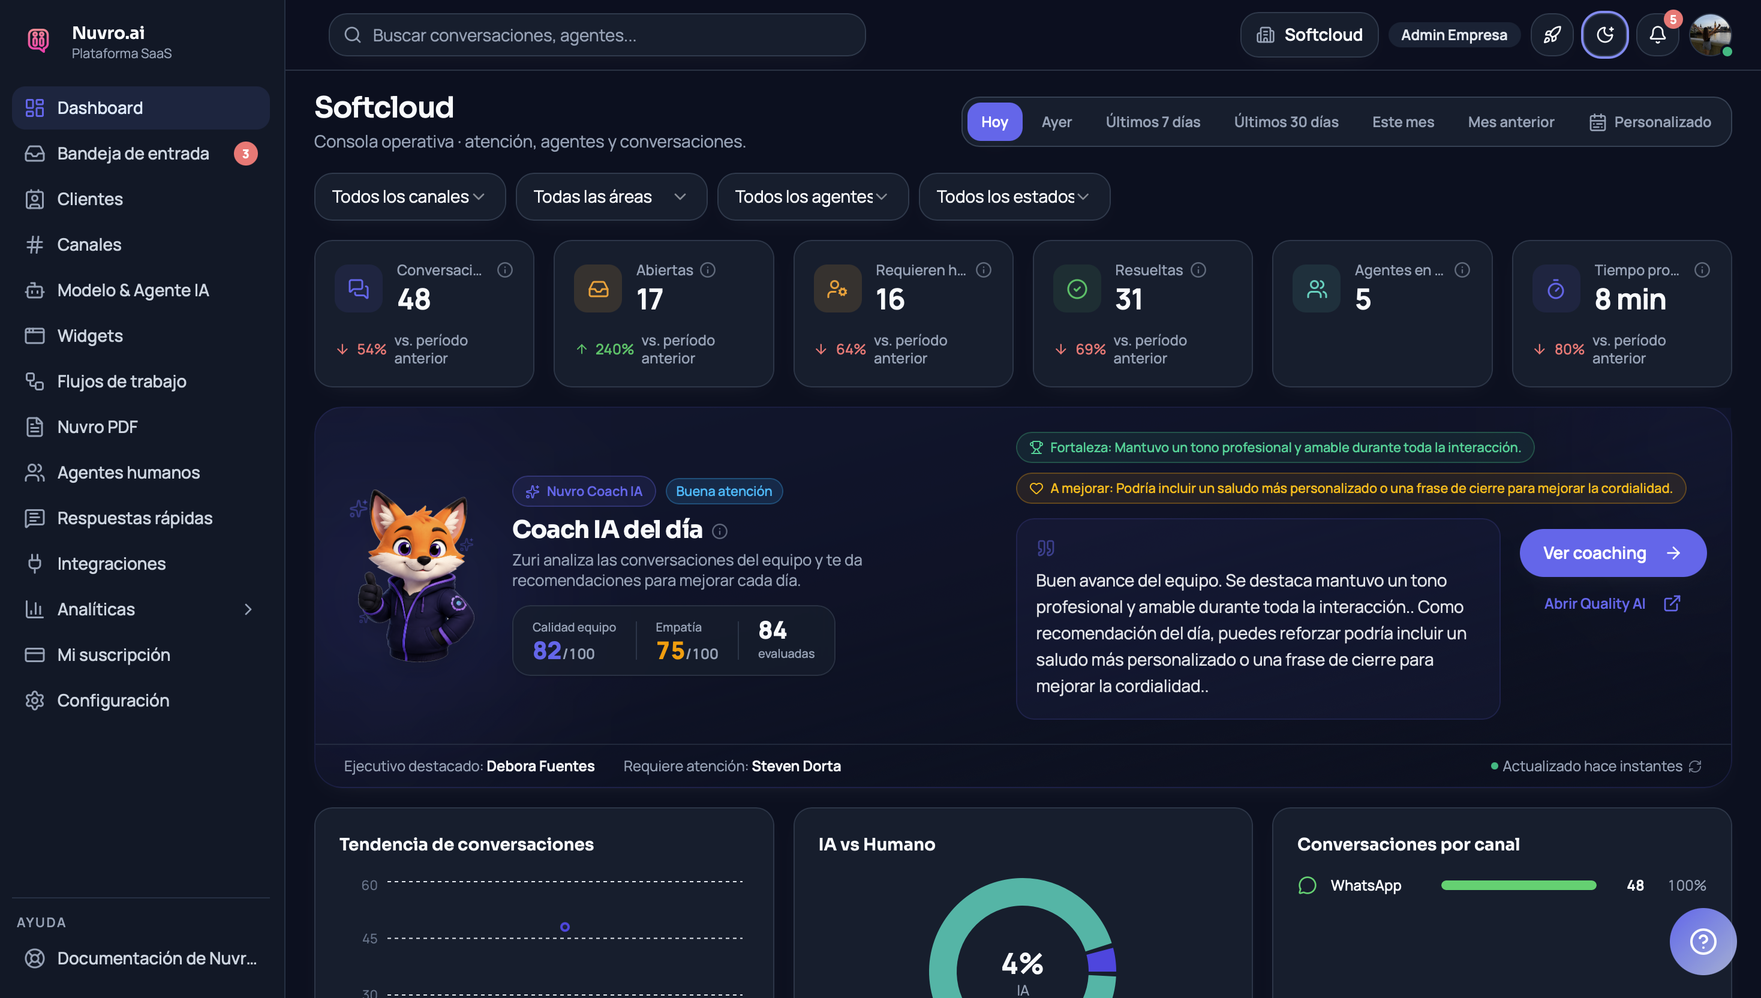Click the info icon on Tiempo promedio card
1761x998 pixels.
click(1702, 270)
